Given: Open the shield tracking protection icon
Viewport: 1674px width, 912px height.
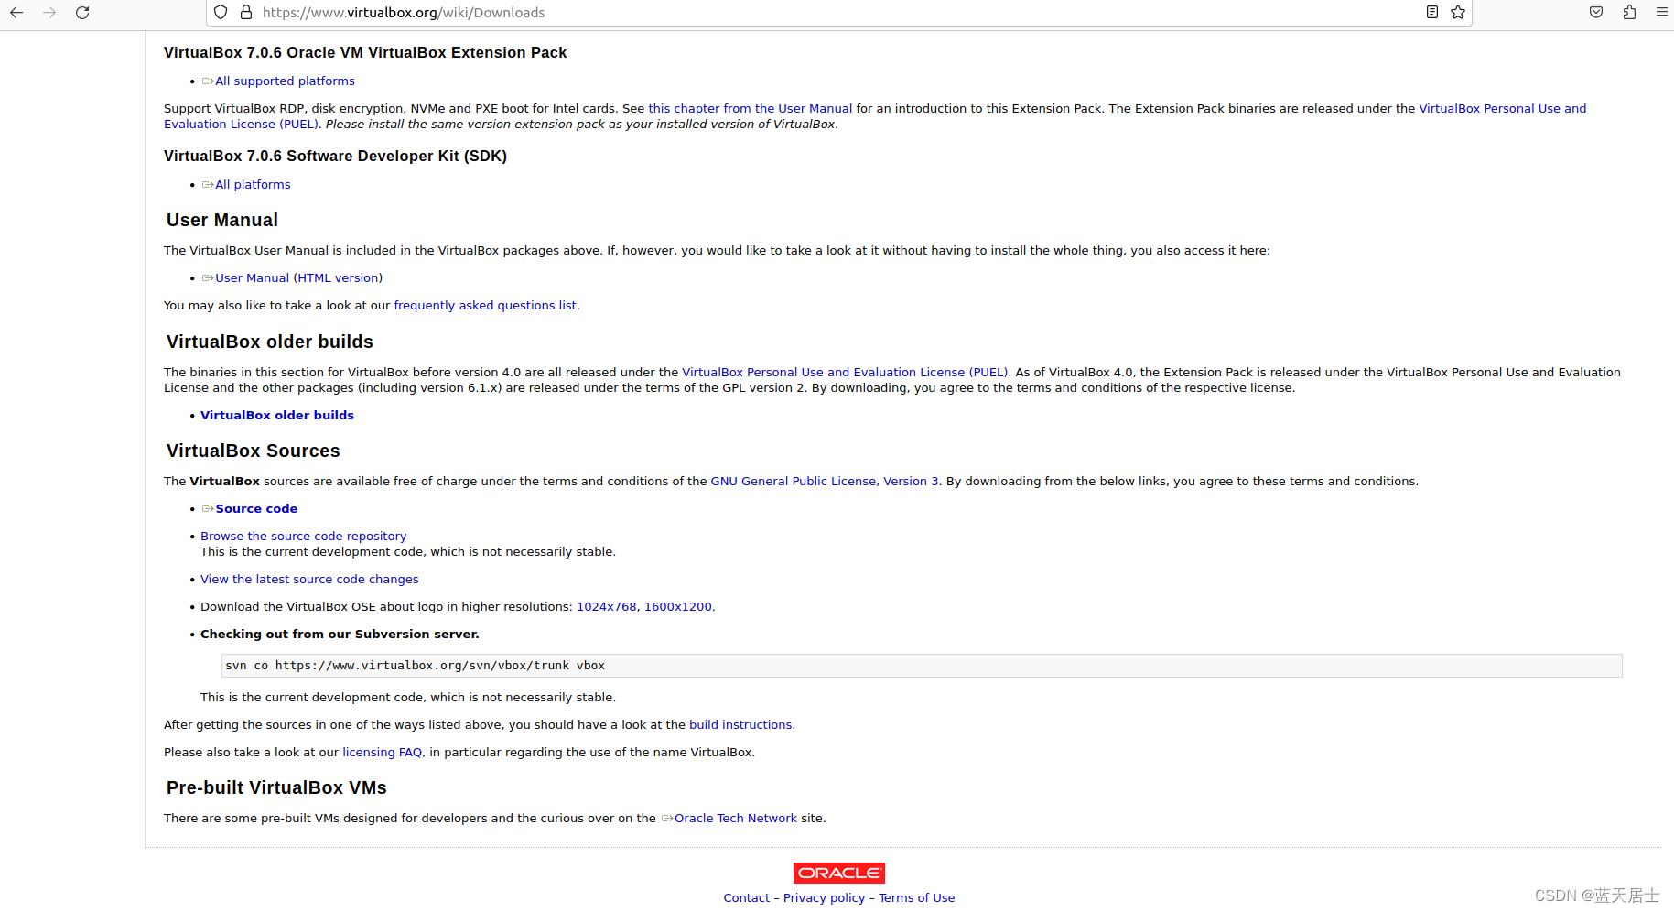Looking at the screenshot, I should [221, 13].
